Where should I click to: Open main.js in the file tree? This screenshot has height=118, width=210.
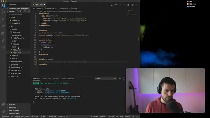19,59
